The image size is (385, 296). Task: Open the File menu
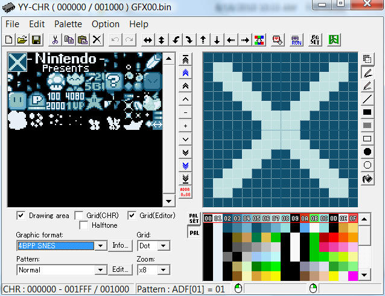pyautogui.click(x=12, y=24)
